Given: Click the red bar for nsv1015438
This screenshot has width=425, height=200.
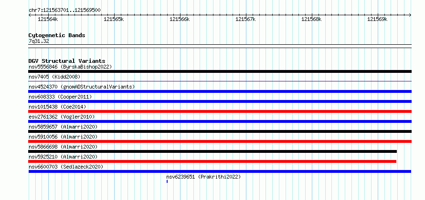Looking at the screenshot, I should click(x=220, y=111).
